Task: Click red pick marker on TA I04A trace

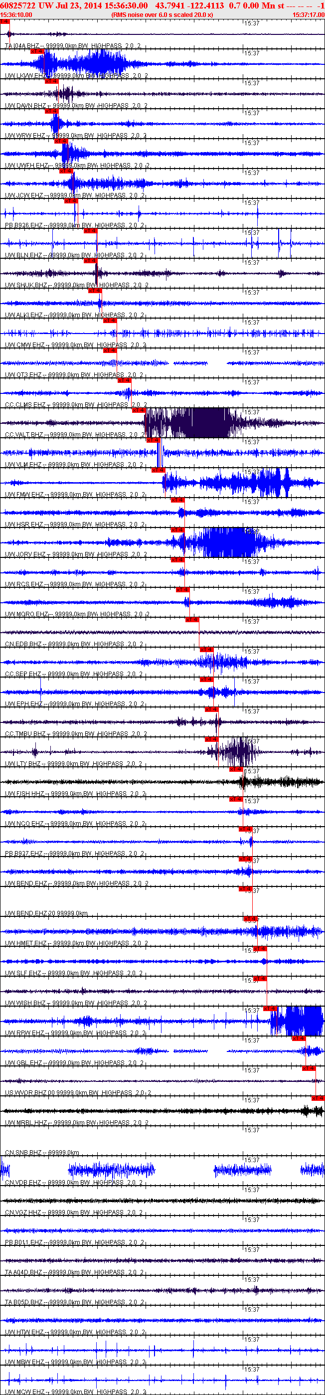Action: click(x=4, y=21)
